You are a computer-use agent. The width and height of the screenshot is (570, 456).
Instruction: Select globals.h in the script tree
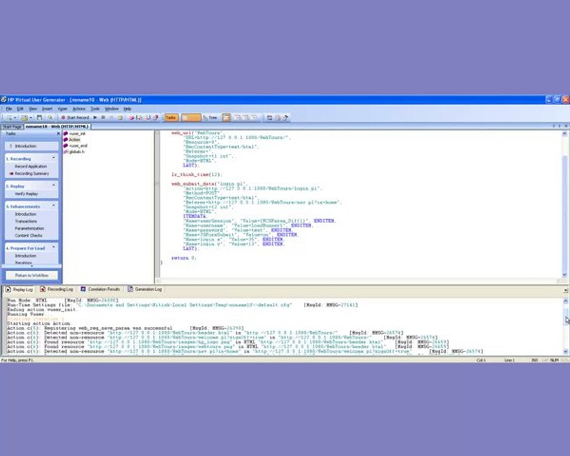74,151
